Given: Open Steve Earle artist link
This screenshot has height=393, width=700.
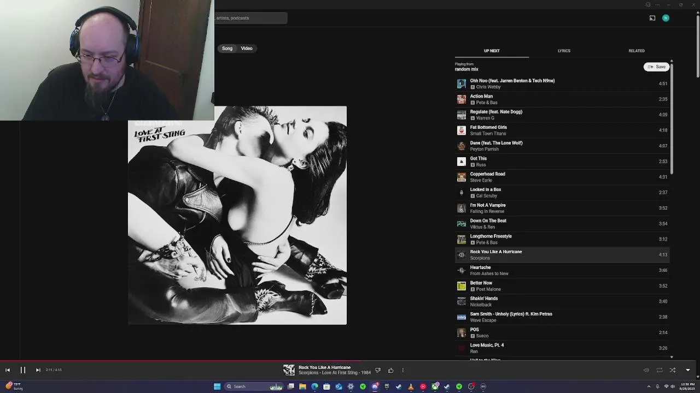Looking at the screenshot, I should tap(481, 180).
